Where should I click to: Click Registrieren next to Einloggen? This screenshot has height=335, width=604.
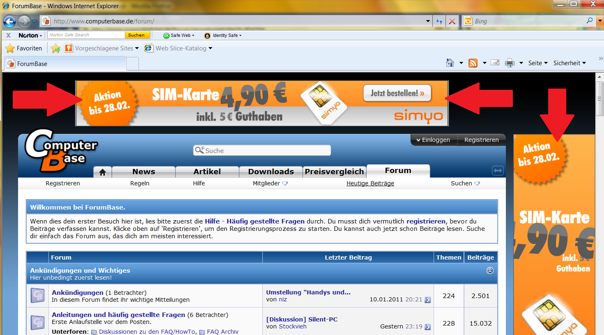point(481,140)
